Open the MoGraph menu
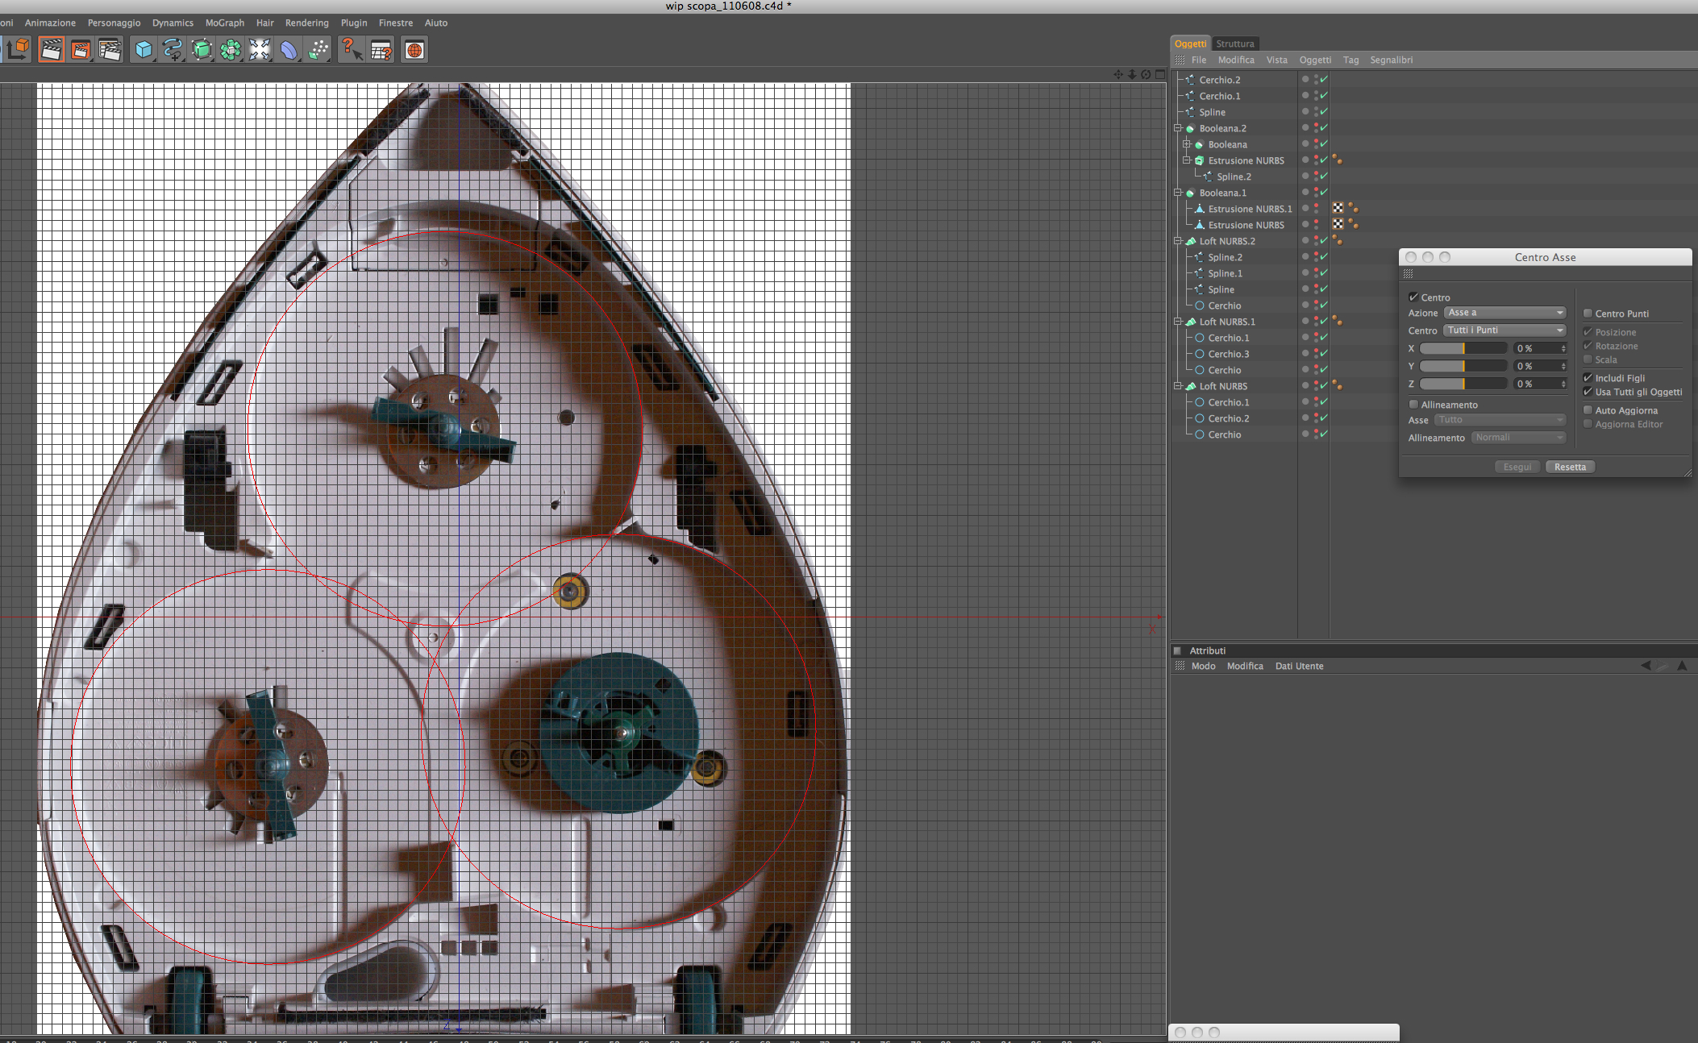Screen dimensions: 1698x1043 point(224,23)
